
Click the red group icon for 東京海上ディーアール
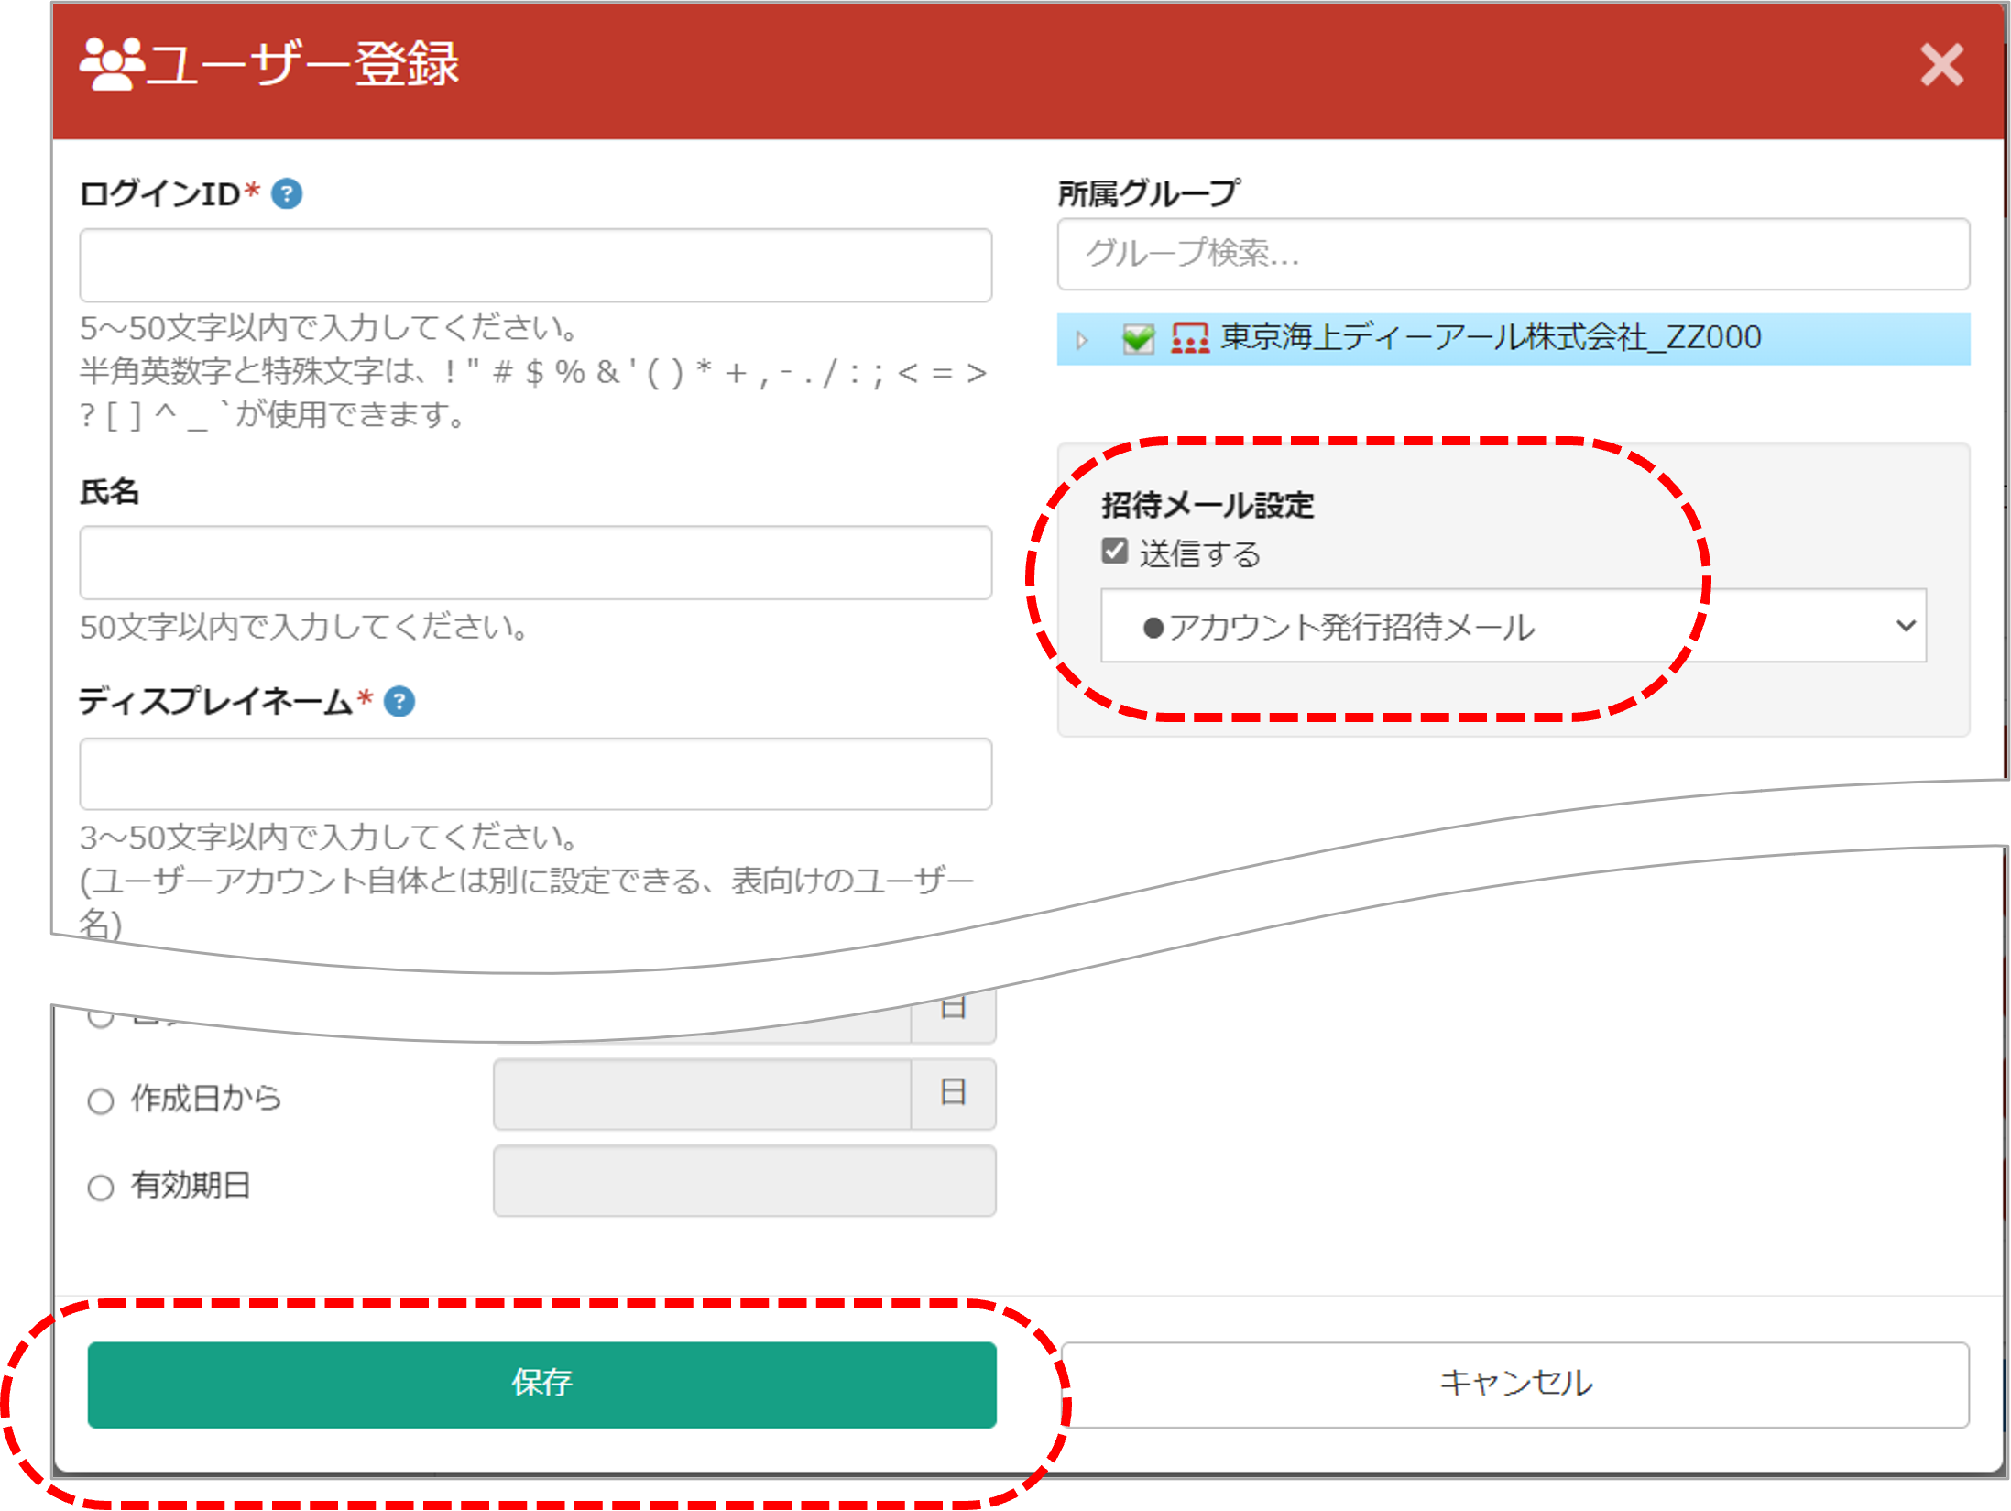click(x=1189, y=338)
